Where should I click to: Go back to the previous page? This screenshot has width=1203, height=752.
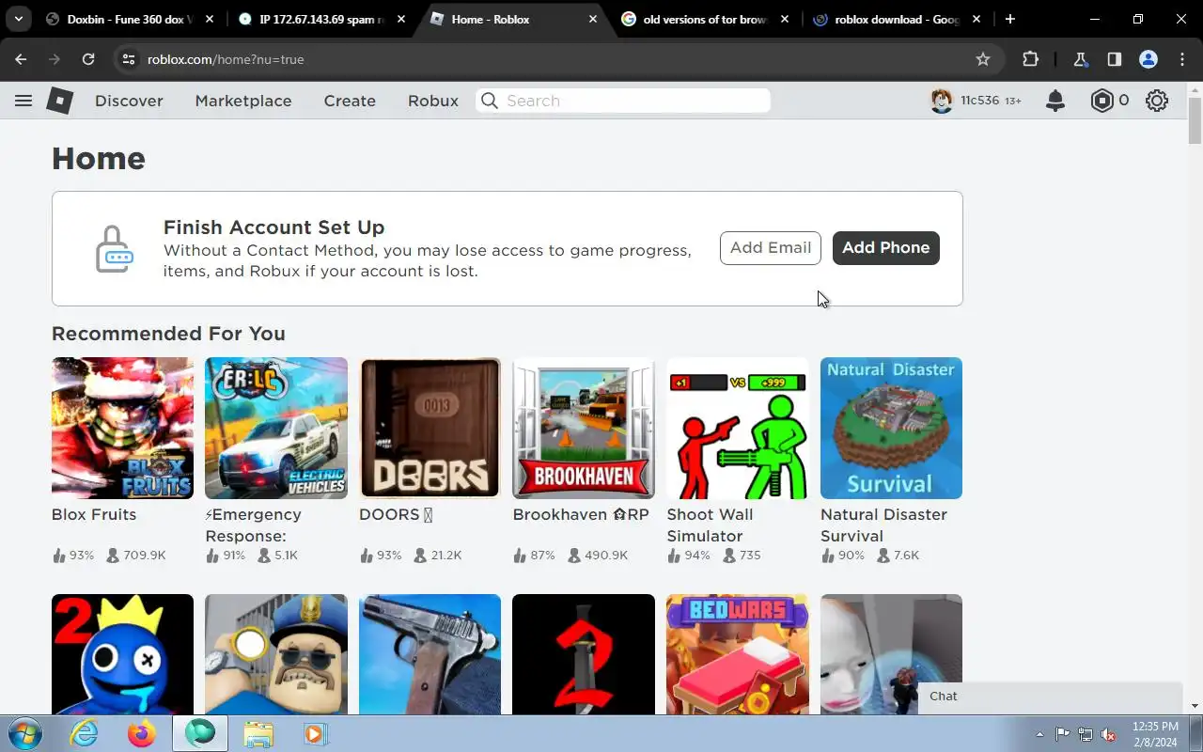coord(21,59)
